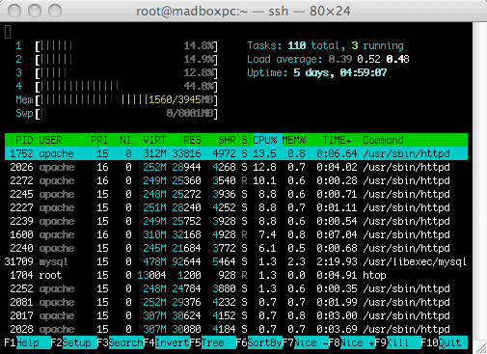The width and height of the screenshot is (487, 354).
Task: Click the 2:19.93 TIME+ value for mysql
Action: click(337, 261)
